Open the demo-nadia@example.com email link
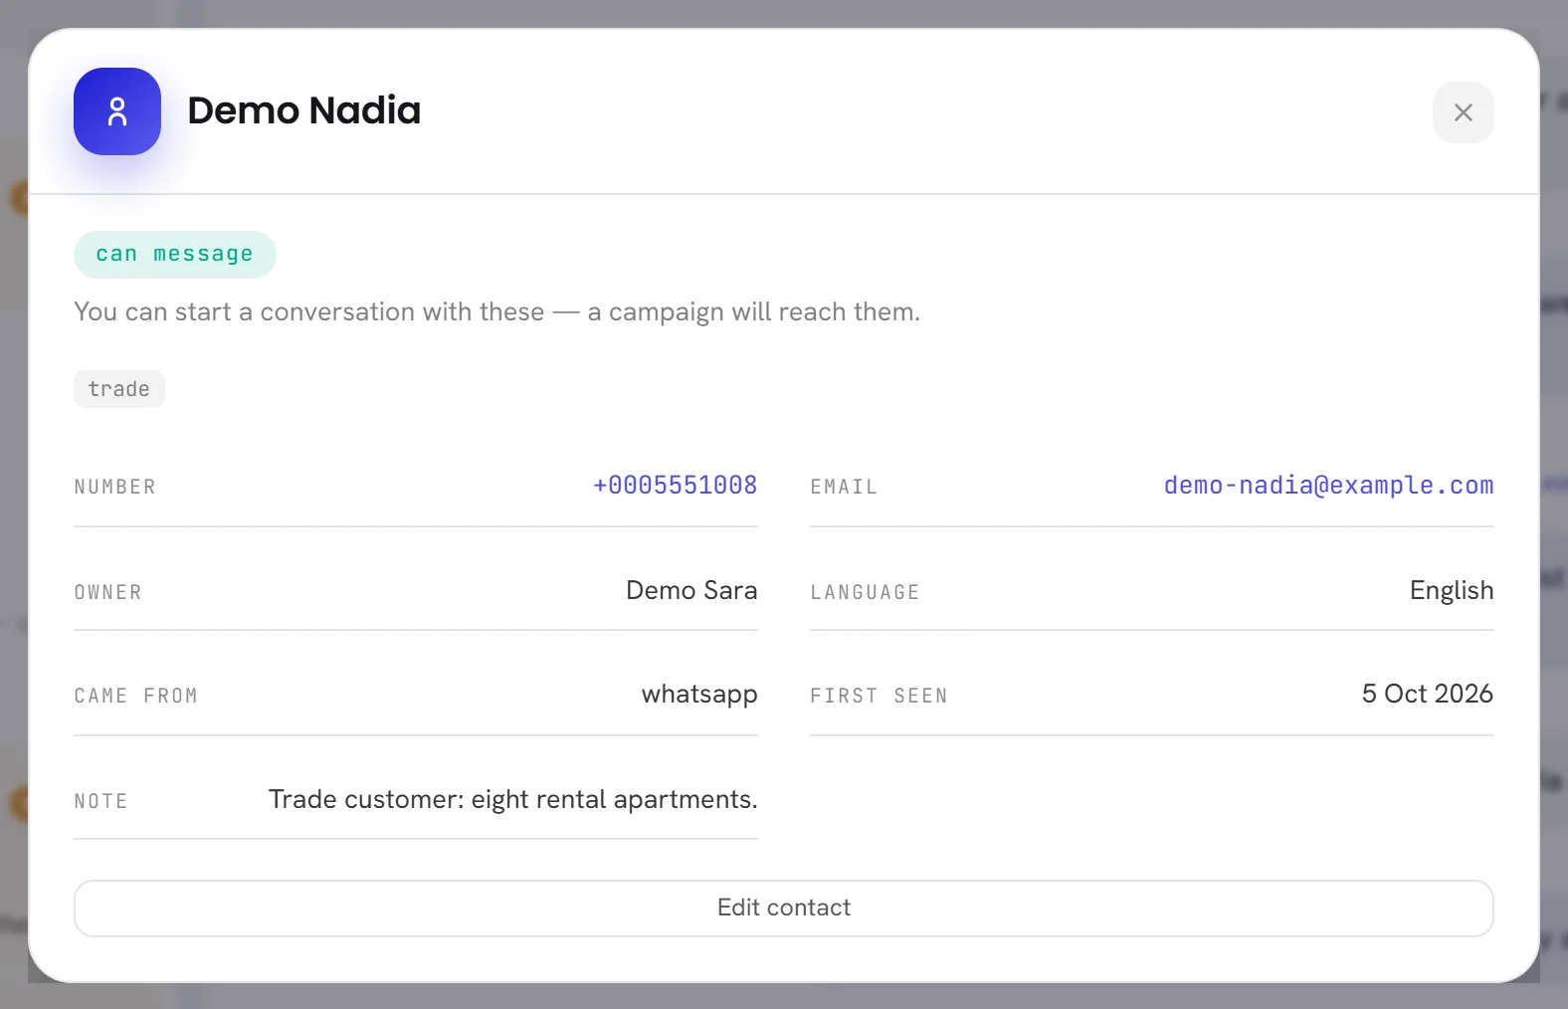 pos(1329,486)
